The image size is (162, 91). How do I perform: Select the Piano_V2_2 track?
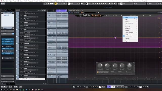[x=27, y=33]
